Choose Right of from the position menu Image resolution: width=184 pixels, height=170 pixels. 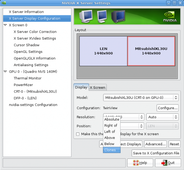112,125
